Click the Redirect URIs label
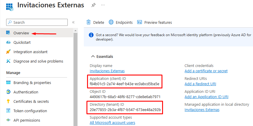Image resolution: width=253 pixels, height=126 pixels. pyautogui.click(x=196, y=79)
